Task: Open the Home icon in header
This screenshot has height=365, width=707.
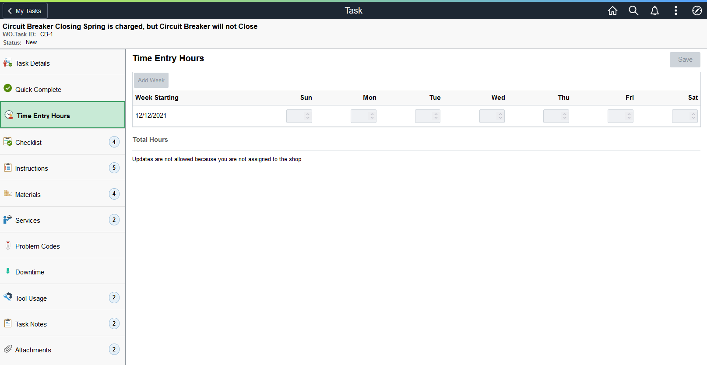Action: (612, 11)
